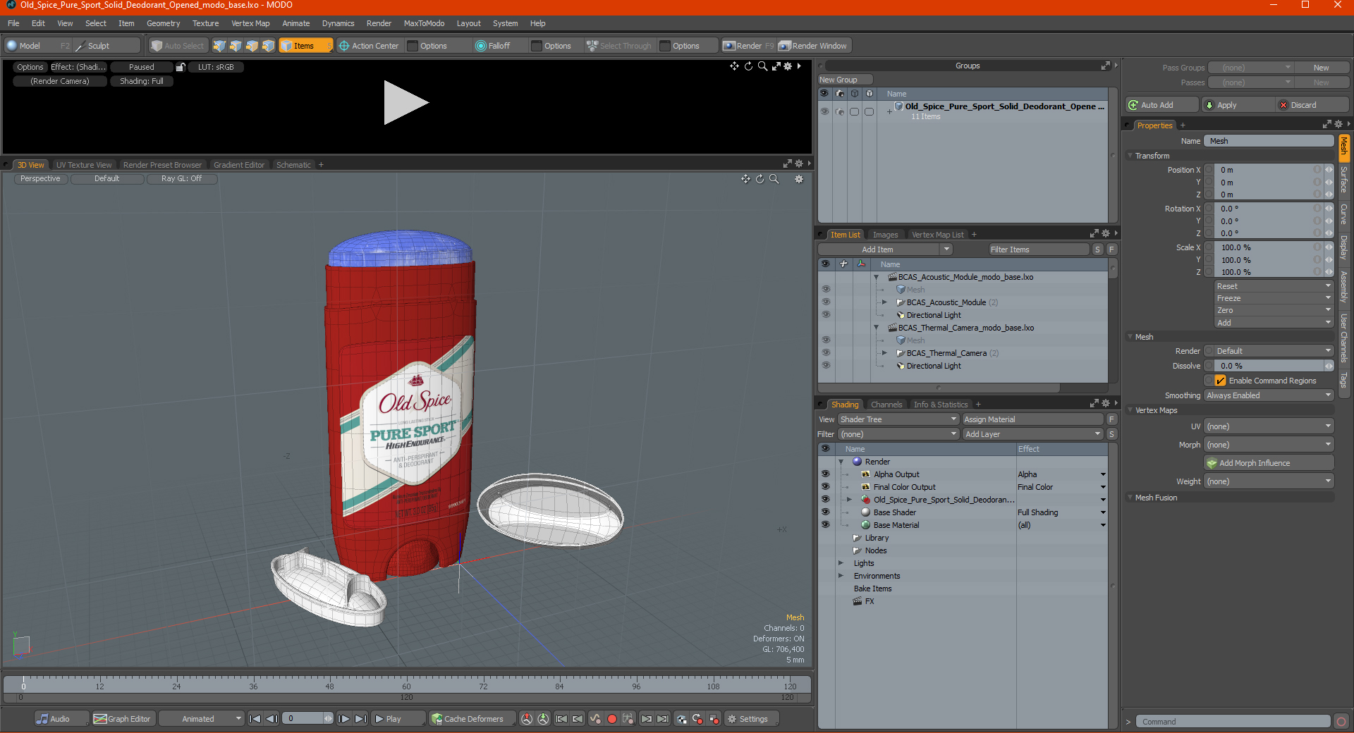Switch to the Schematic tab
This screenshot has height=733, width=1354.
(293, 165)
